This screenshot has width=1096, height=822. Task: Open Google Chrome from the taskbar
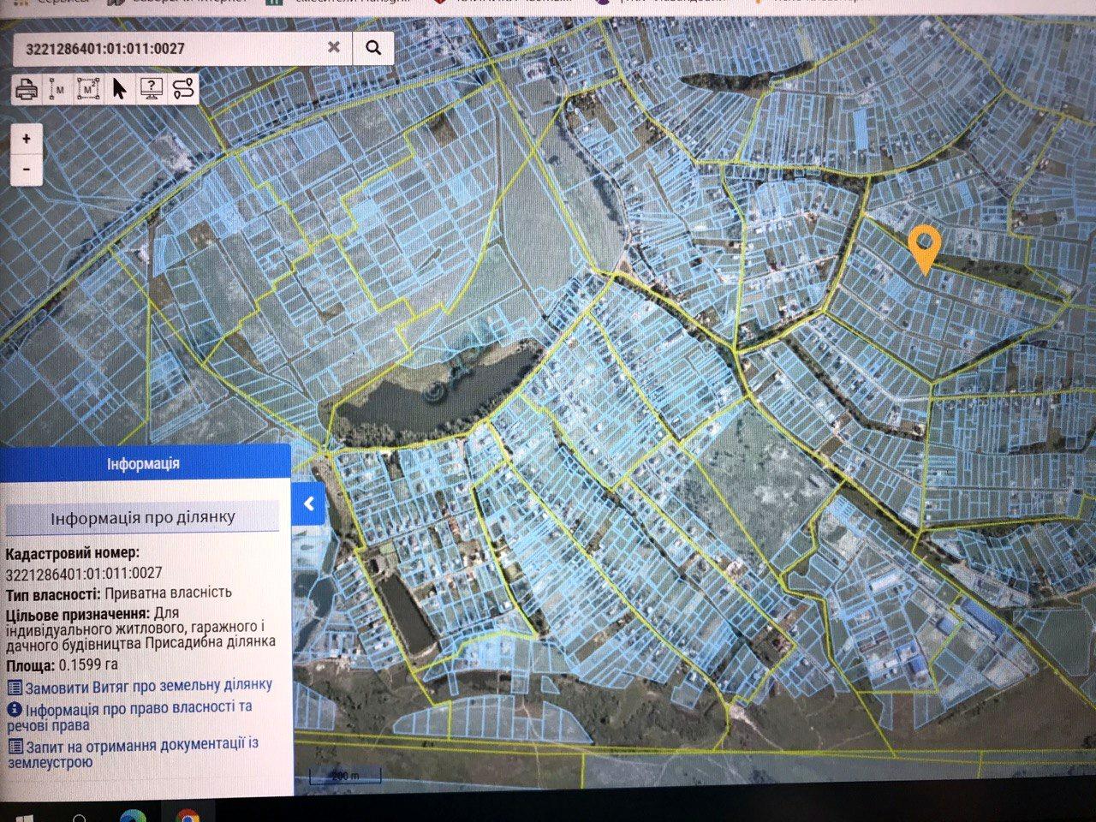(188, 815)
